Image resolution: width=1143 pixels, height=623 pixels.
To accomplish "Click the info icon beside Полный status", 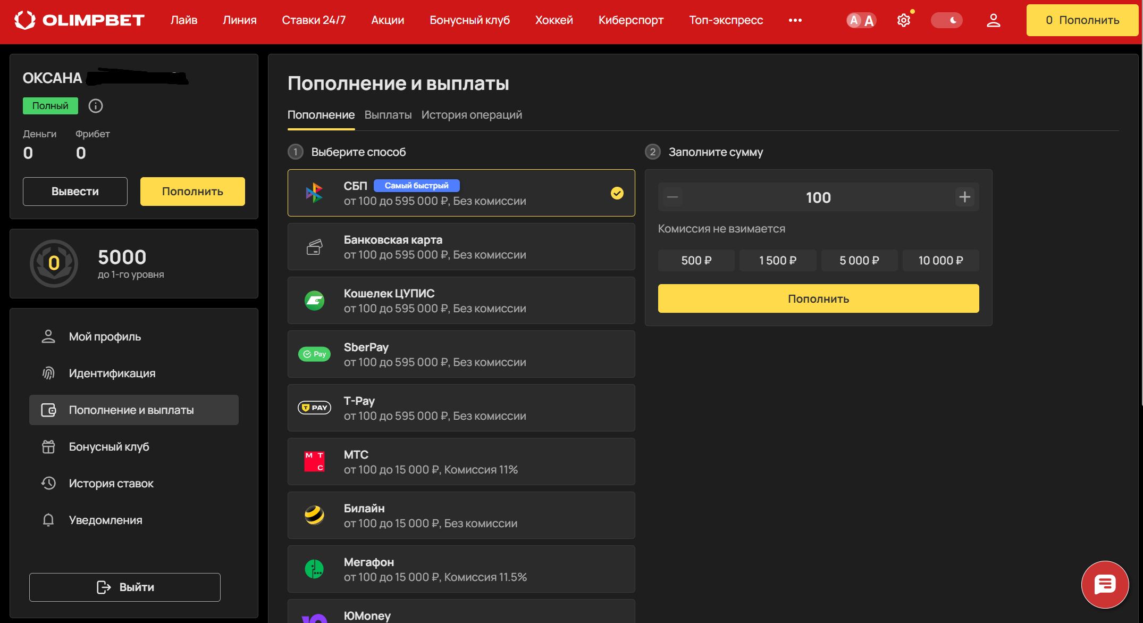I will coord(96,106).
